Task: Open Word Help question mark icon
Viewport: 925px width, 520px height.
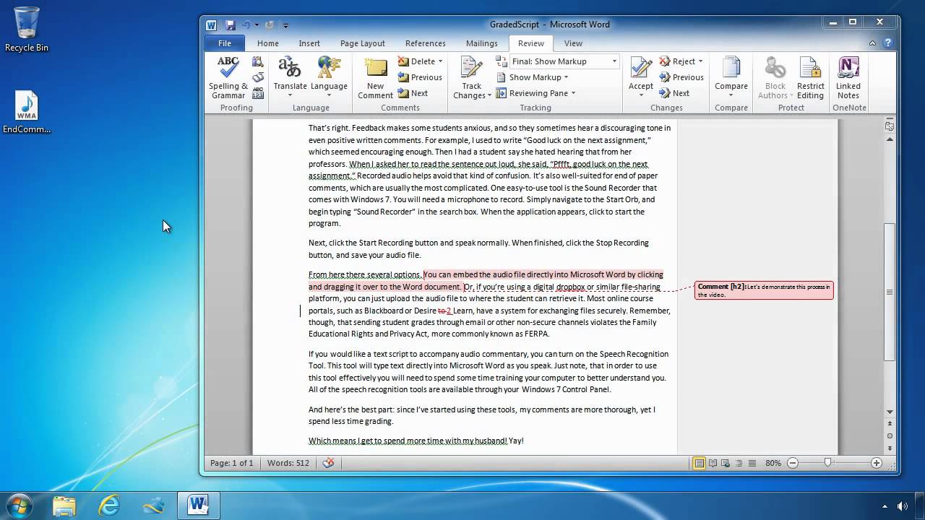Action: [x=888, y=43]
